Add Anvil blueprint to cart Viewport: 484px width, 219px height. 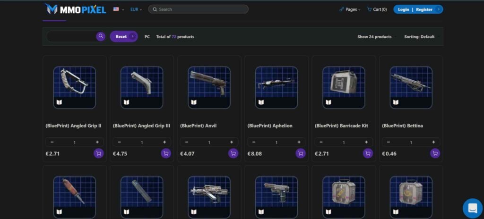[233, 153]
